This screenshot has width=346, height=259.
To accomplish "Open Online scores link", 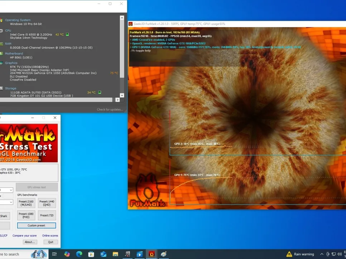I will pyautogui.click(x=50, y=235).
